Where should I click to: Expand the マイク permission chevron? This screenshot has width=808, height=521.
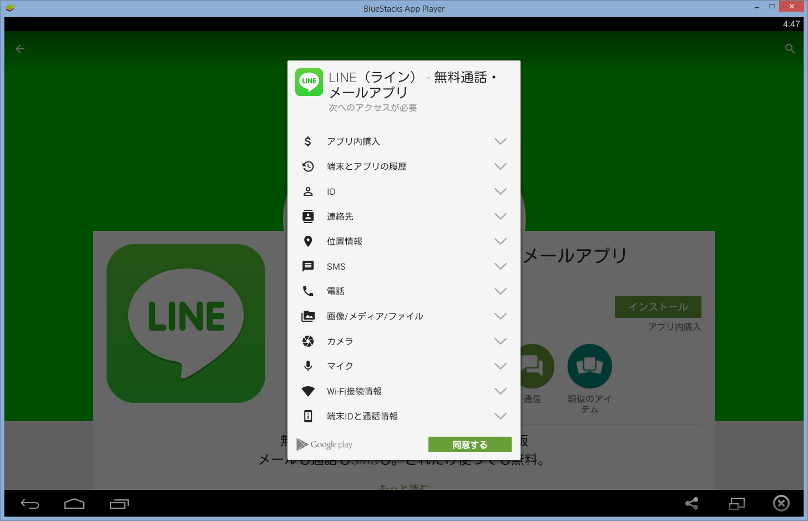pyautogui.click(x=501, y=366)
